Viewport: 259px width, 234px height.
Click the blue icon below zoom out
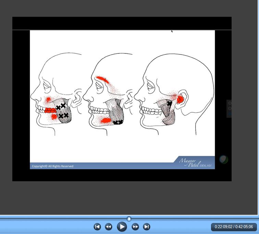[230, 114]
